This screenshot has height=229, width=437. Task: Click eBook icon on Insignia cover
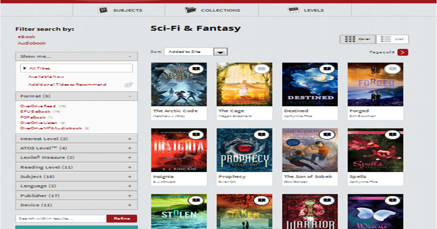coord(196,135)
